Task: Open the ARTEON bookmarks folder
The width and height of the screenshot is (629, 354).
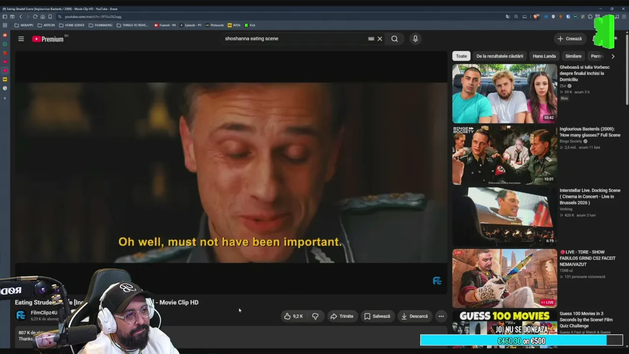Action: (46, 25)
